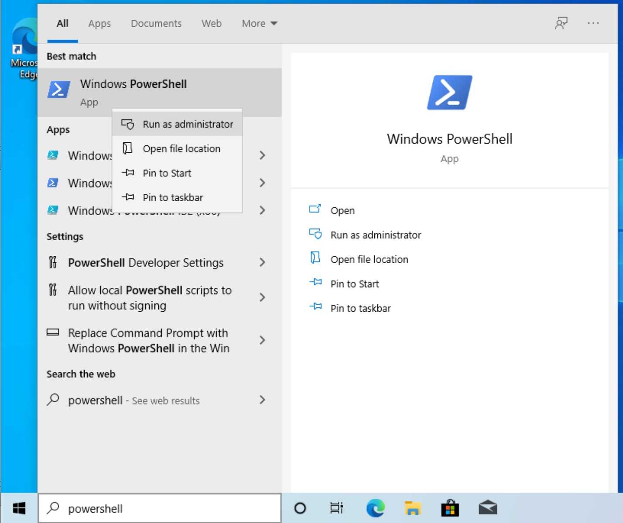Click the Cortana circle icon
Image resolution: width=623 pixels, height=523 pixels.
click(300, 508)
